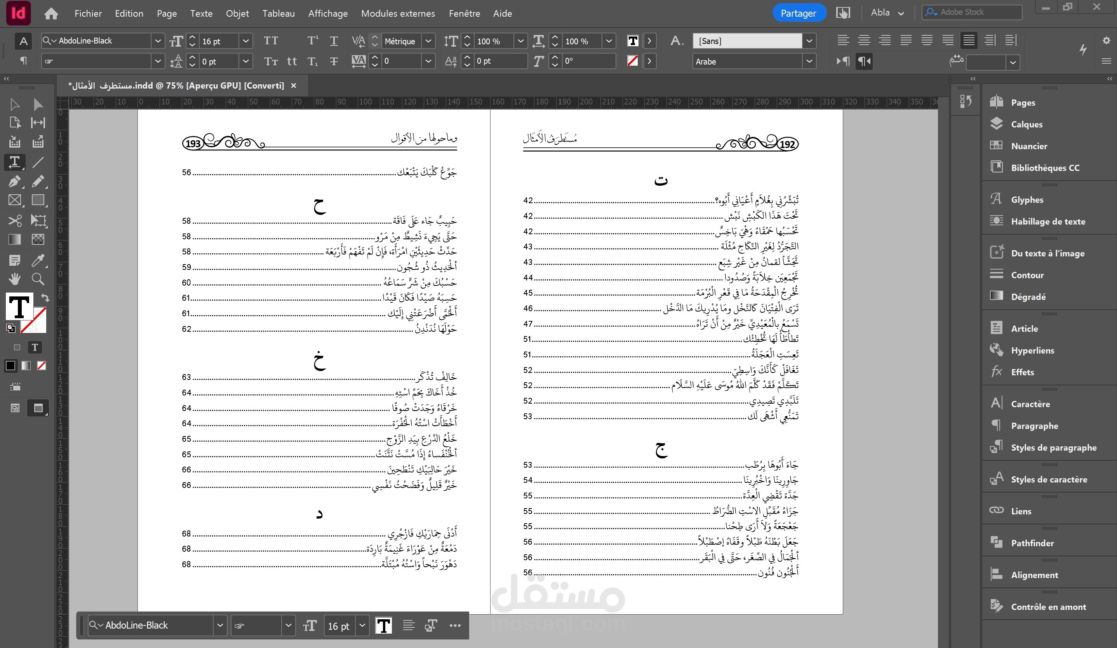Screen dimensions: 1117x648
Task: Toggle right-to-left paragraph direction
Action: (864, 61)
